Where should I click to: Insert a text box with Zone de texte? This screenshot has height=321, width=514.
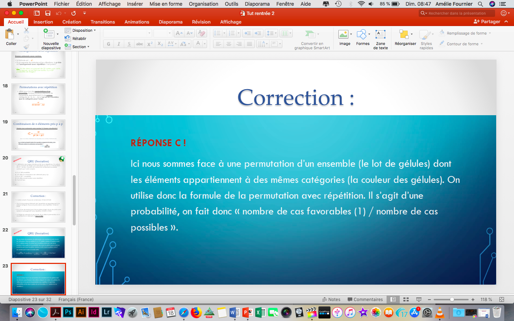tap(381, 35)
